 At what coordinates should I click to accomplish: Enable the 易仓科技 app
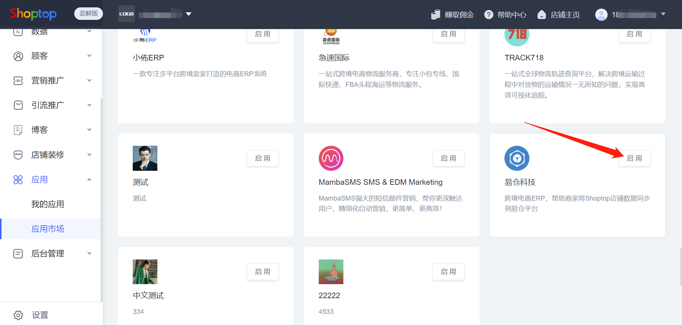635,158
